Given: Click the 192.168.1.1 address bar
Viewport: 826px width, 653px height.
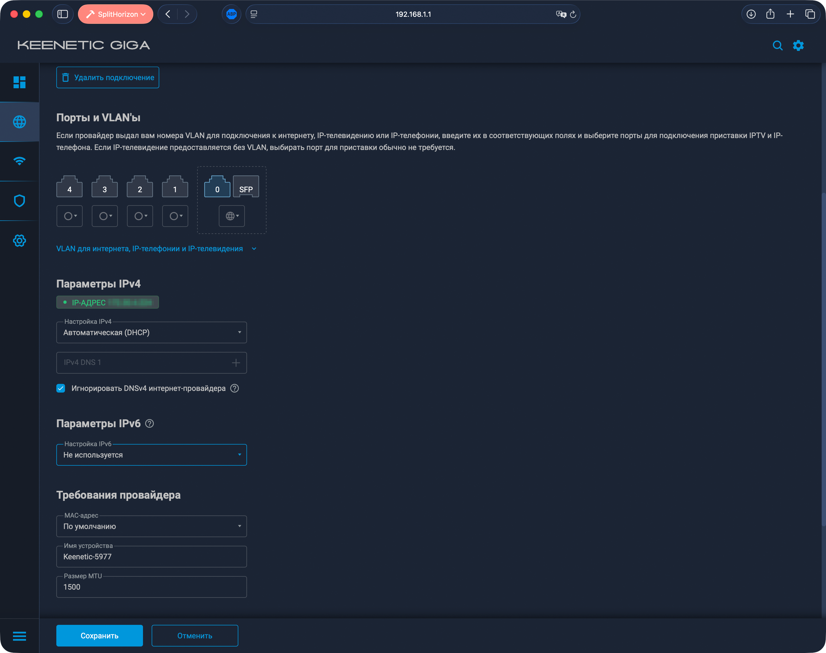Looking at the screenshot, I should coord(413,14).
